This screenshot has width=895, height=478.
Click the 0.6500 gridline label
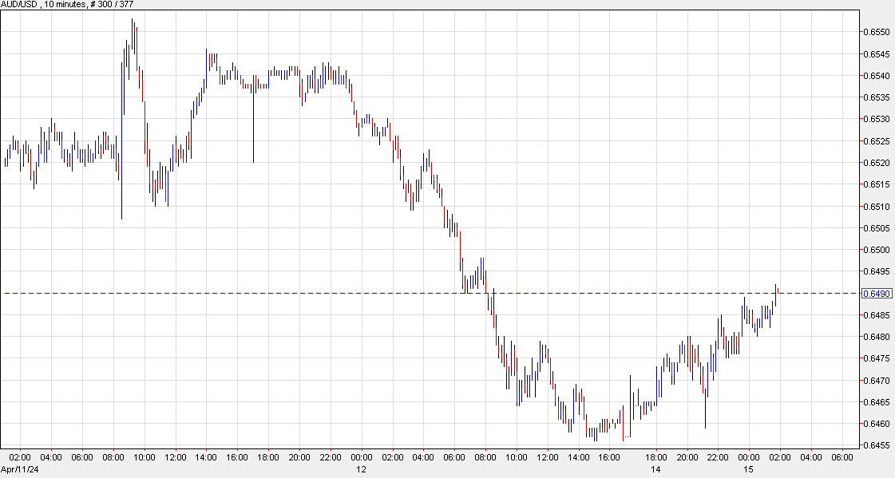pos(877,249)
